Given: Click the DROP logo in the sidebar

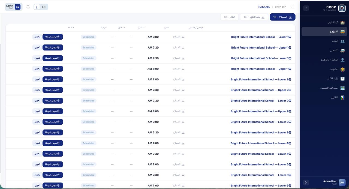Looking at the screenshot, I should [x=342, y=8].
